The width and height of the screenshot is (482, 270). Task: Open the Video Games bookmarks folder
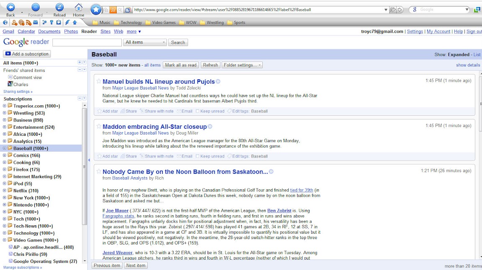tap(161, 23)
